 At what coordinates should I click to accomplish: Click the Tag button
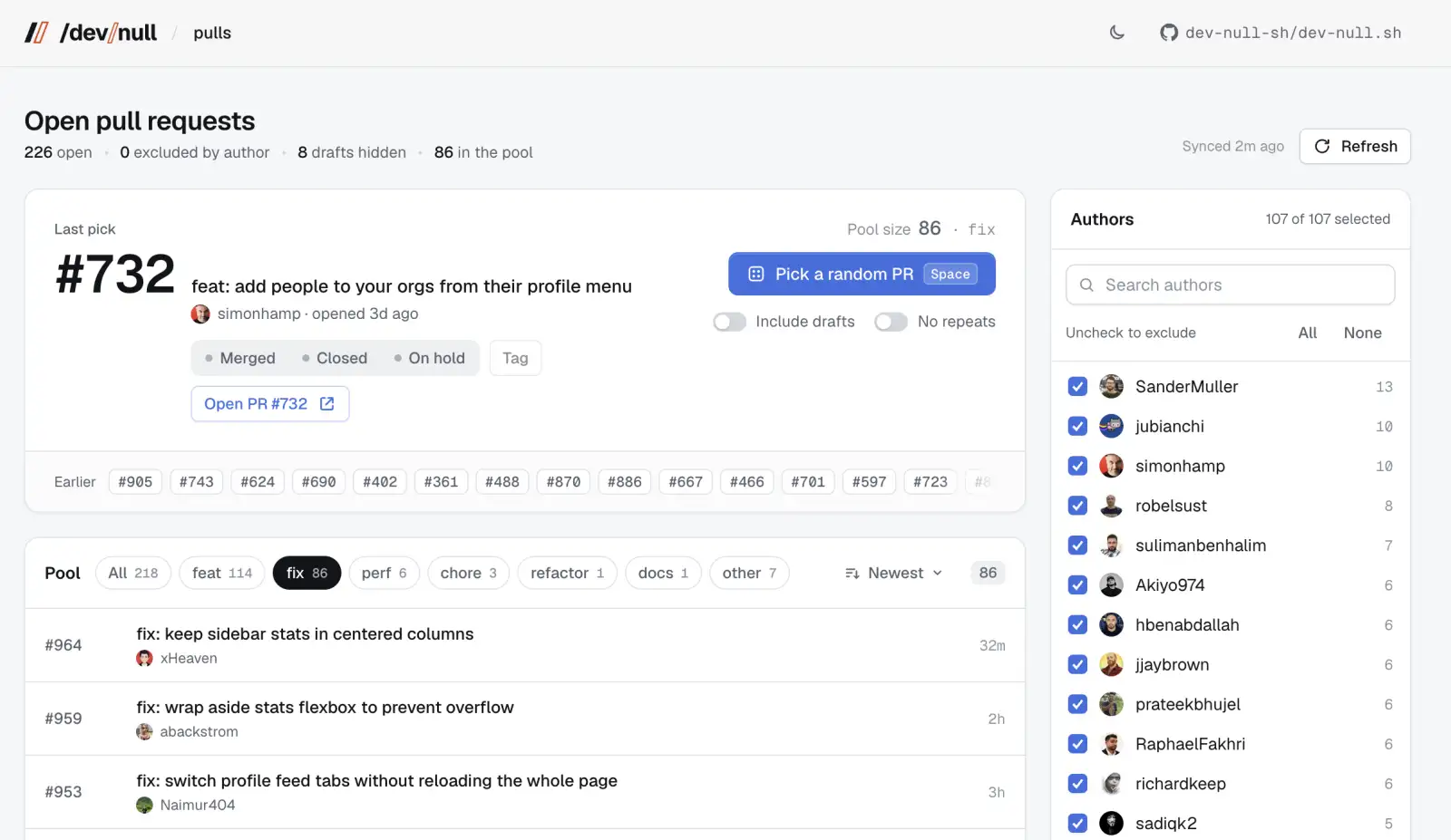(x=515, y=358)
